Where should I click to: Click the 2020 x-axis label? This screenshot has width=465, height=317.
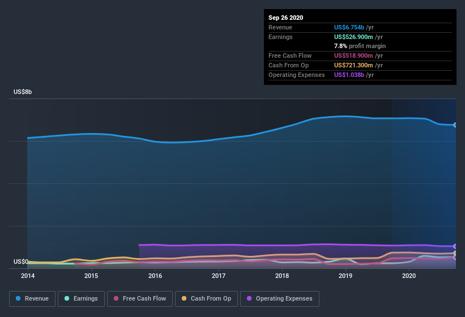point(409,276)
